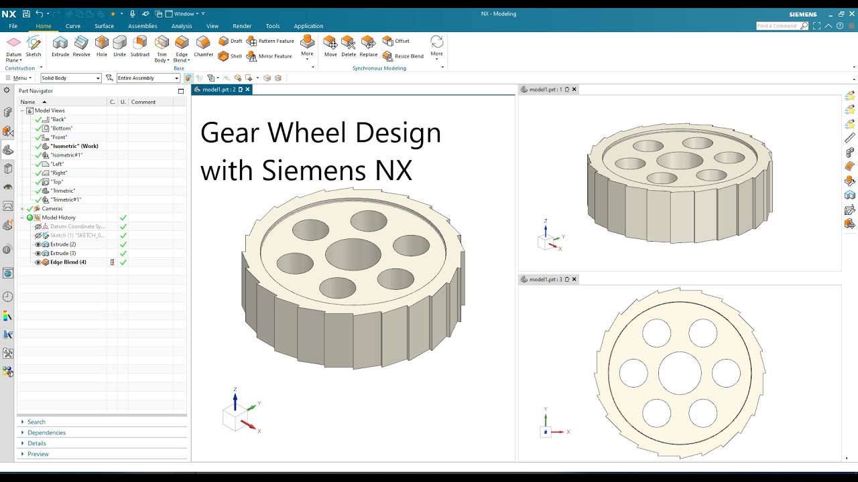Select Move Face synchronous tool
This screenshot has width=858, height=482.
tap(330, 46)
